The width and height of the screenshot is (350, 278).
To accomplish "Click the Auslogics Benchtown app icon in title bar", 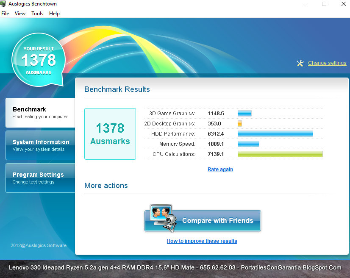I will pos(3,3).
